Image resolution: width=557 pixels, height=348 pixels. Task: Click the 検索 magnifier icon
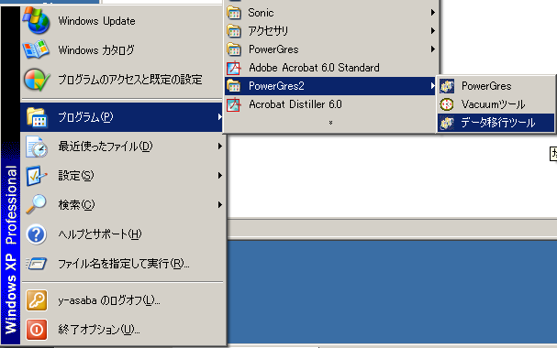tap(36, 204)
